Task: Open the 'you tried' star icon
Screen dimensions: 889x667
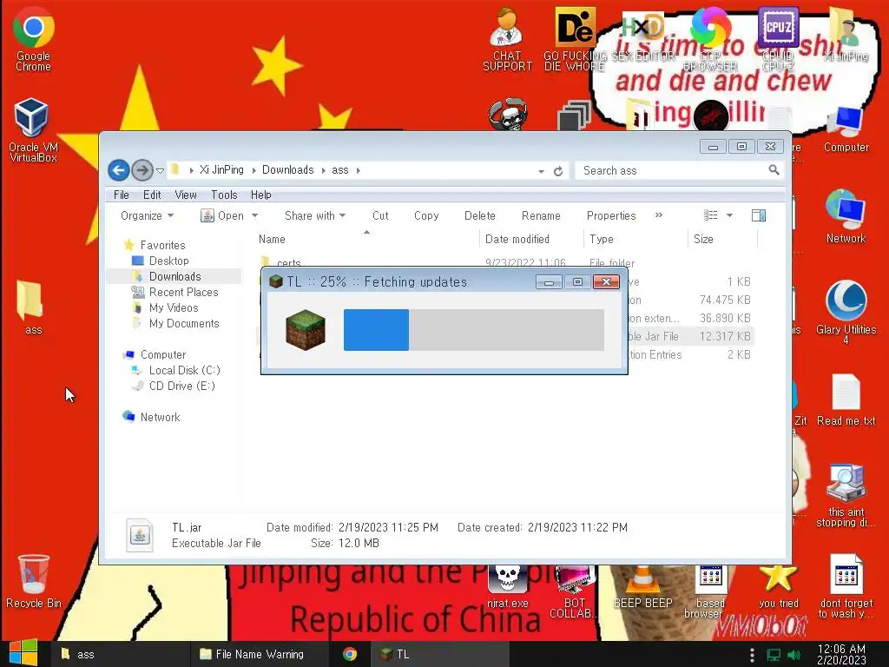Action: pos(778,586)
